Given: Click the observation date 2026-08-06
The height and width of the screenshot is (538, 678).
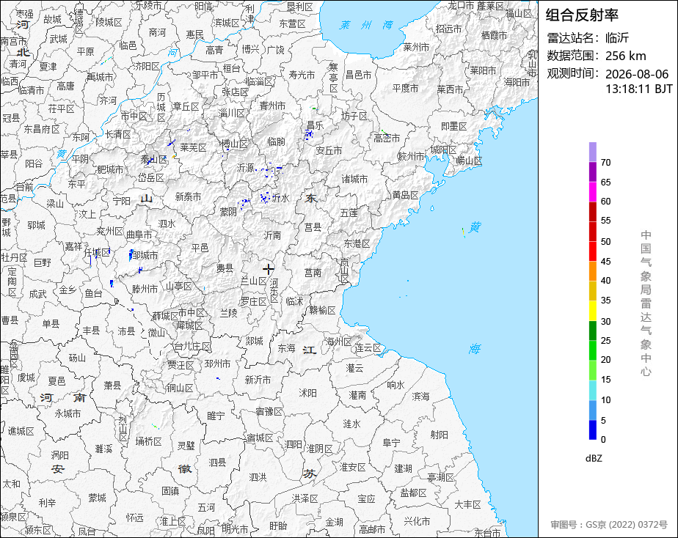Looking at the screenshot, I should click(637, 74).
